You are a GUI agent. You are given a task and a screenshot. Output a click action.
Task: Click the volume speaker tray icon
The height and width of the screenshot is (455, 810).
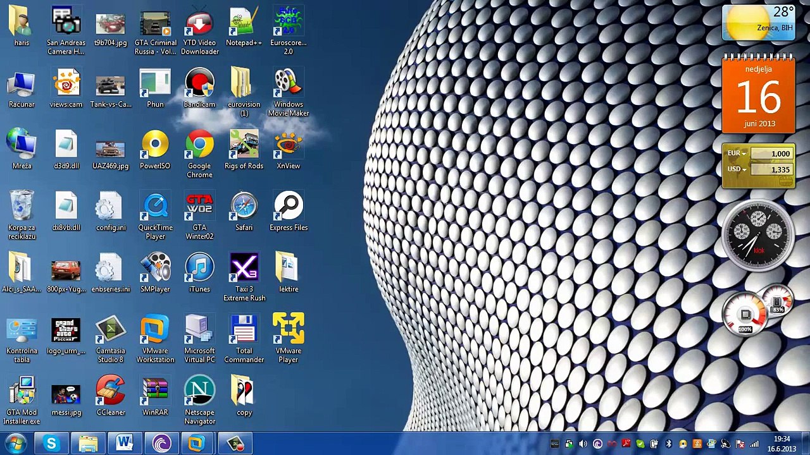[583, 444]
